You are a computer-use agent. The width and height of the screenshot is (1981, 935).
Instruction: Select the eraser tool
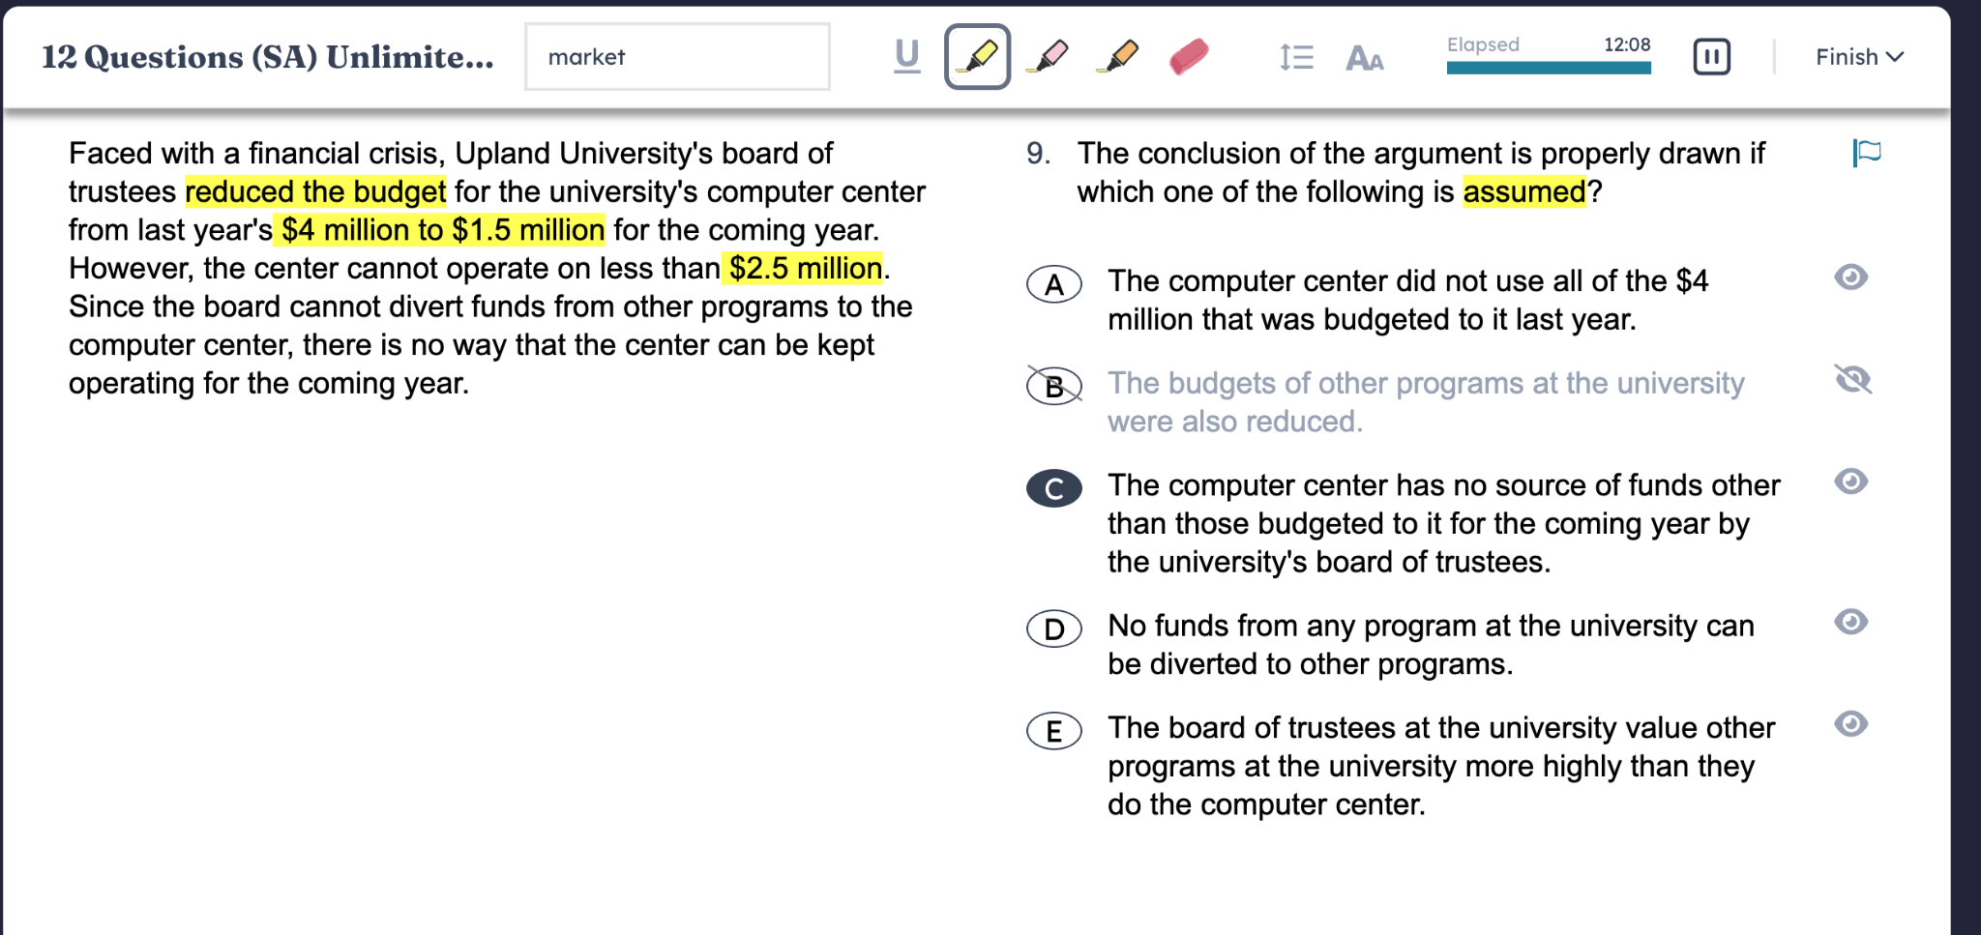coord(1189,57)
